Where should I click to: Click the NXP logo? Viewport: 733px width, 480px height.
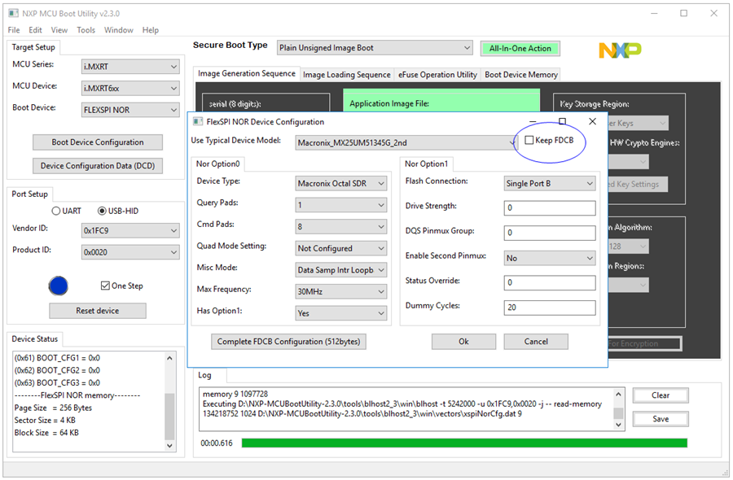[620, 50]
